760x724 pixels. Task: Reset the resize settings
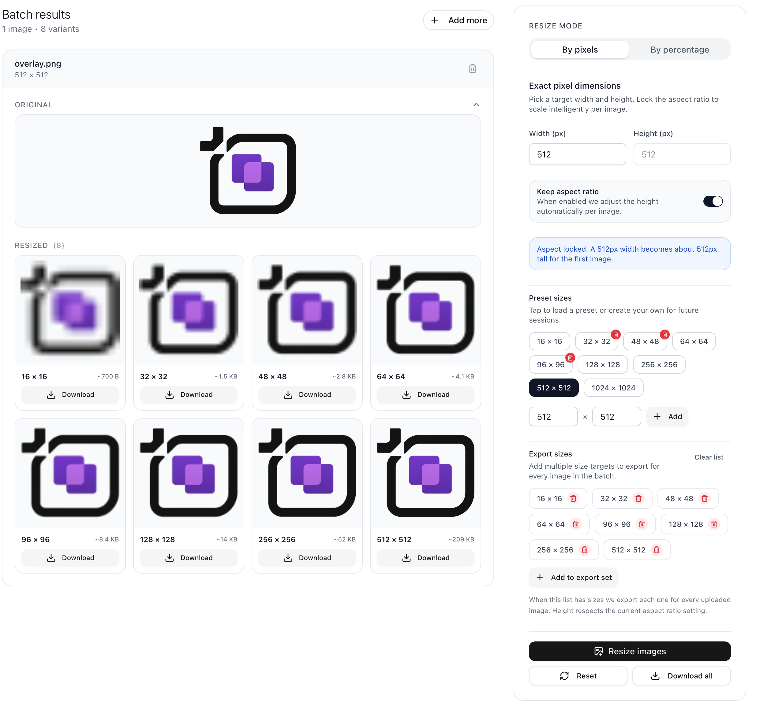pos(578,676)
